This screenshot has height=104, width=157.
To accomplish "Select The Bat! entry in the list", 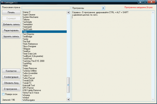I will point(26,42).
